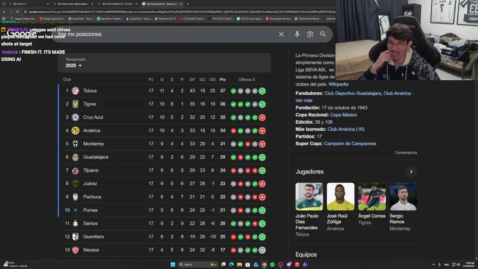Clear the Google search query with X
This screenshot has width=478, height=269.
tap(281, 34)
